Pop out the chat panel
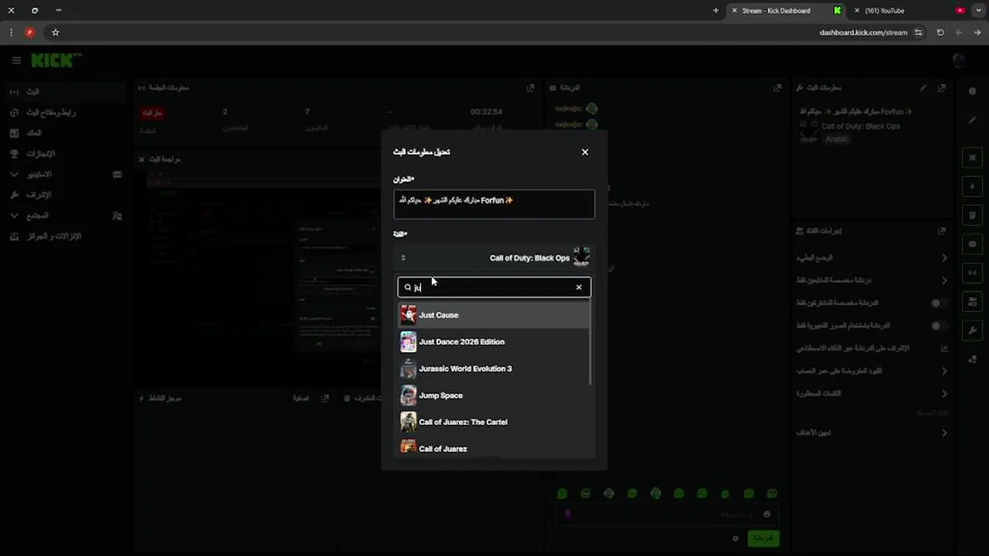This screenshot has width=989, height=556. tap(777, 88)
